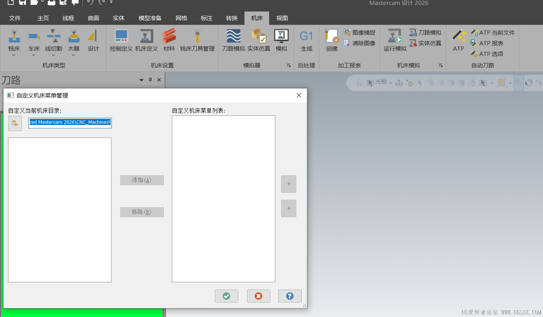543x317 pixels.
Task: Click the 添加(A) button
Action: point(142,180)
